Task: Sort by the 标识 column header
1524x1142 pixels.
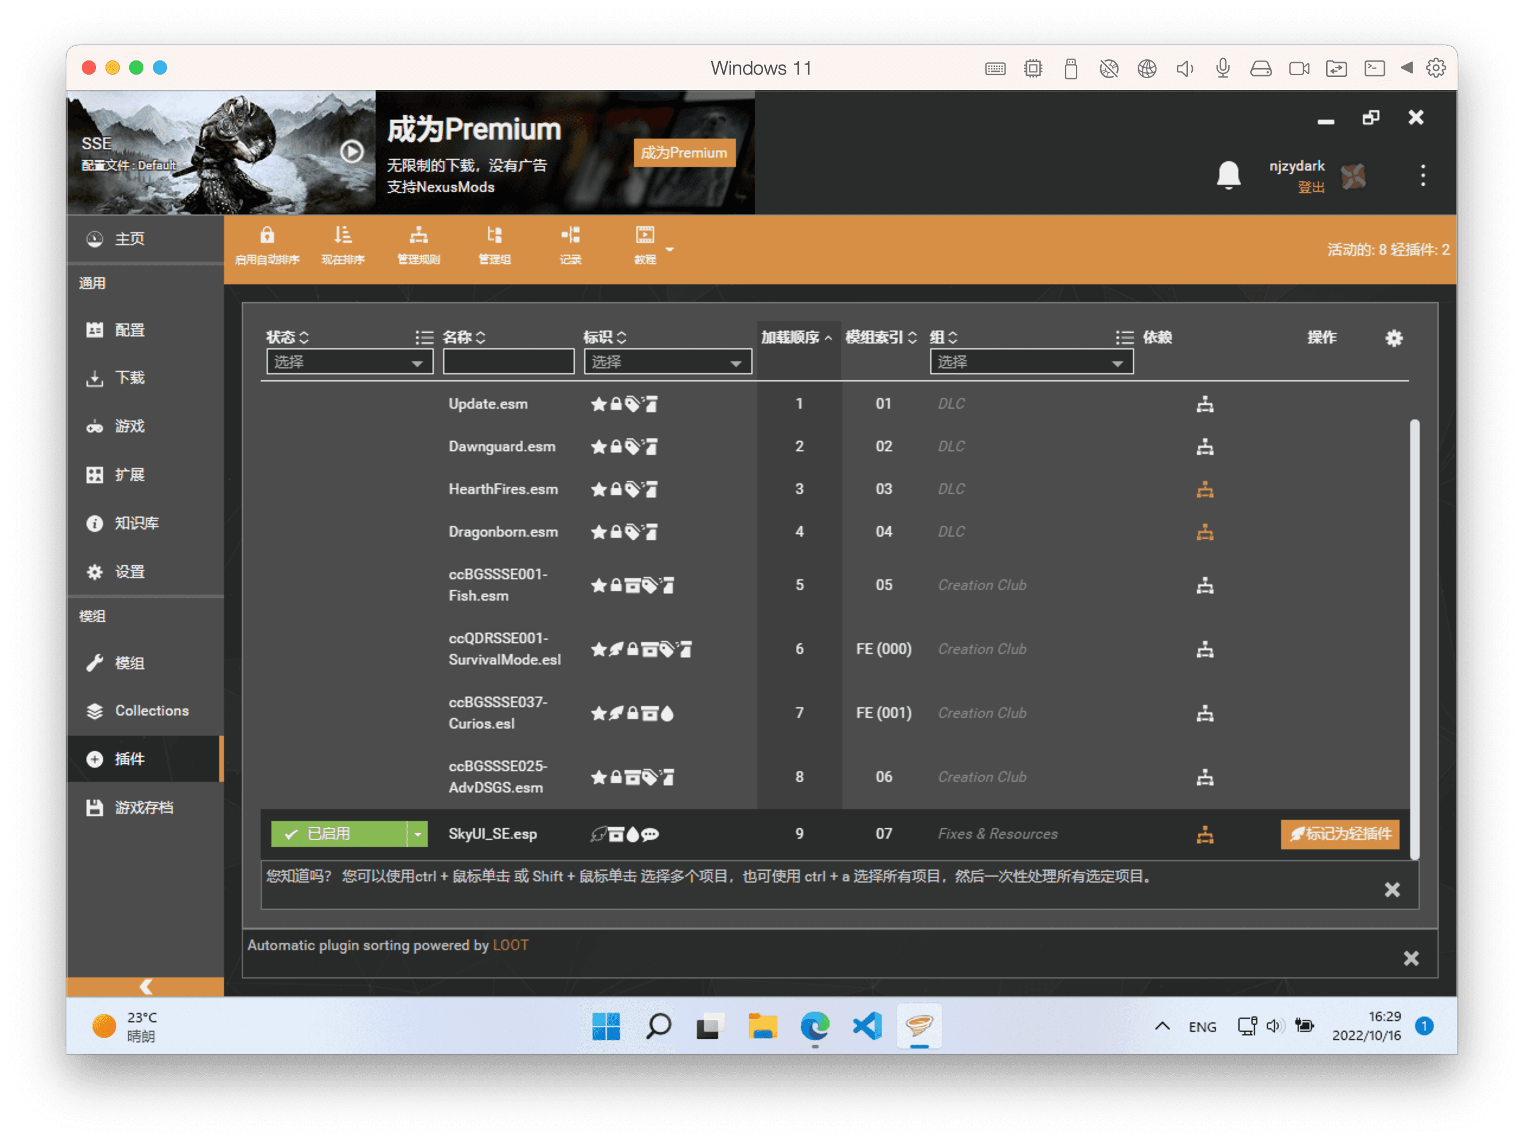Action: click(x=605, y=337)
